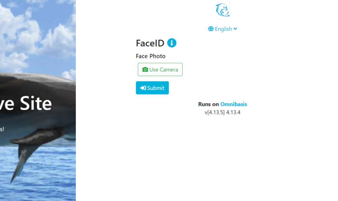The image size is (338, 201).
Task: Follow the Omnibasis link
Action: tap(234, 104)
